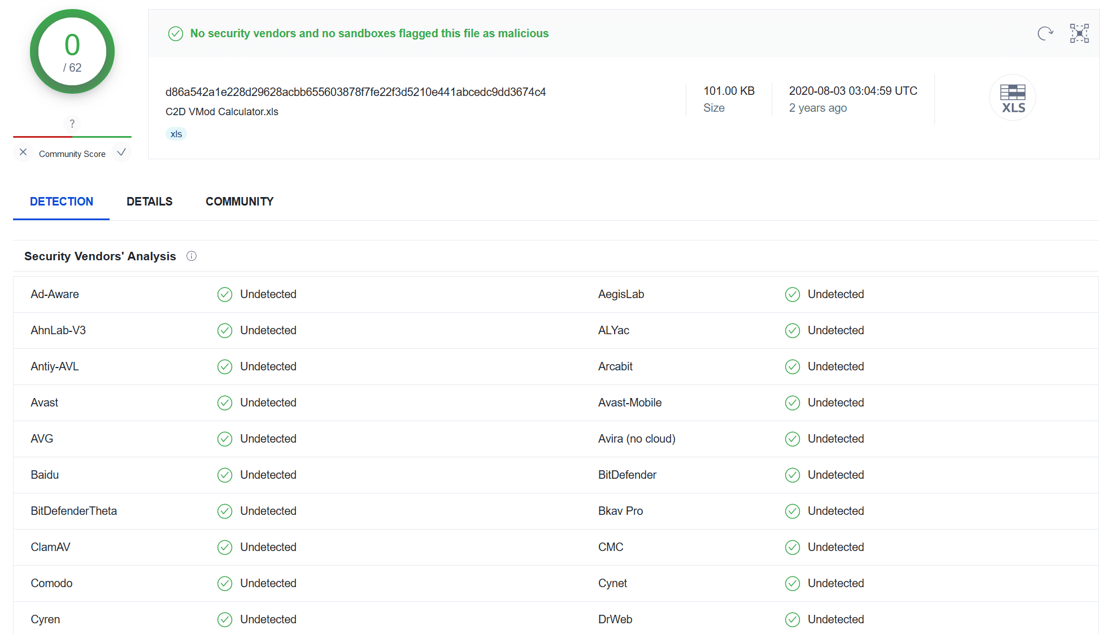Click the 0/62 detection score circle
Image resolution: width=1105 pixels, height=634 pixels.
pos(72,52)
